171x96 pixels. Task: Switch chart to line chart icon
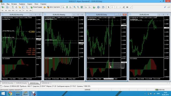71,7
